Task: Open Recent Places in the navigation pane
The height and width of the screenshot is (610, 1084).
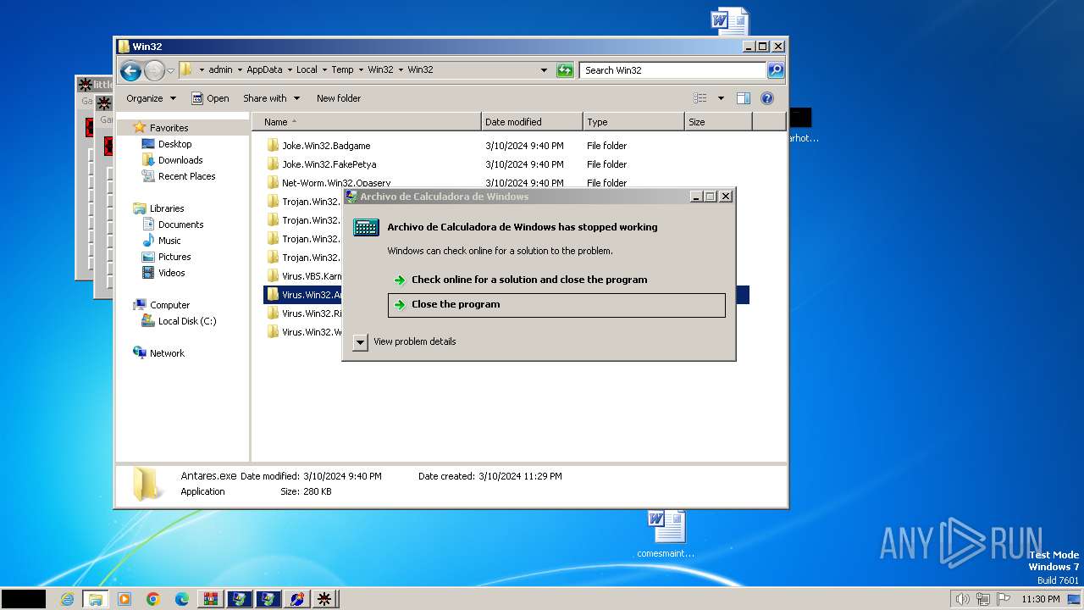Action: point(186,176)
